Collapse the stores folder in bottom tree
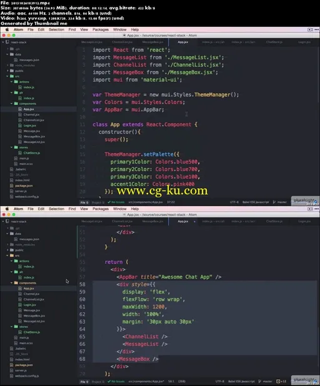The width and height of the screenshot is (320, 386). (x=12, y=327)
